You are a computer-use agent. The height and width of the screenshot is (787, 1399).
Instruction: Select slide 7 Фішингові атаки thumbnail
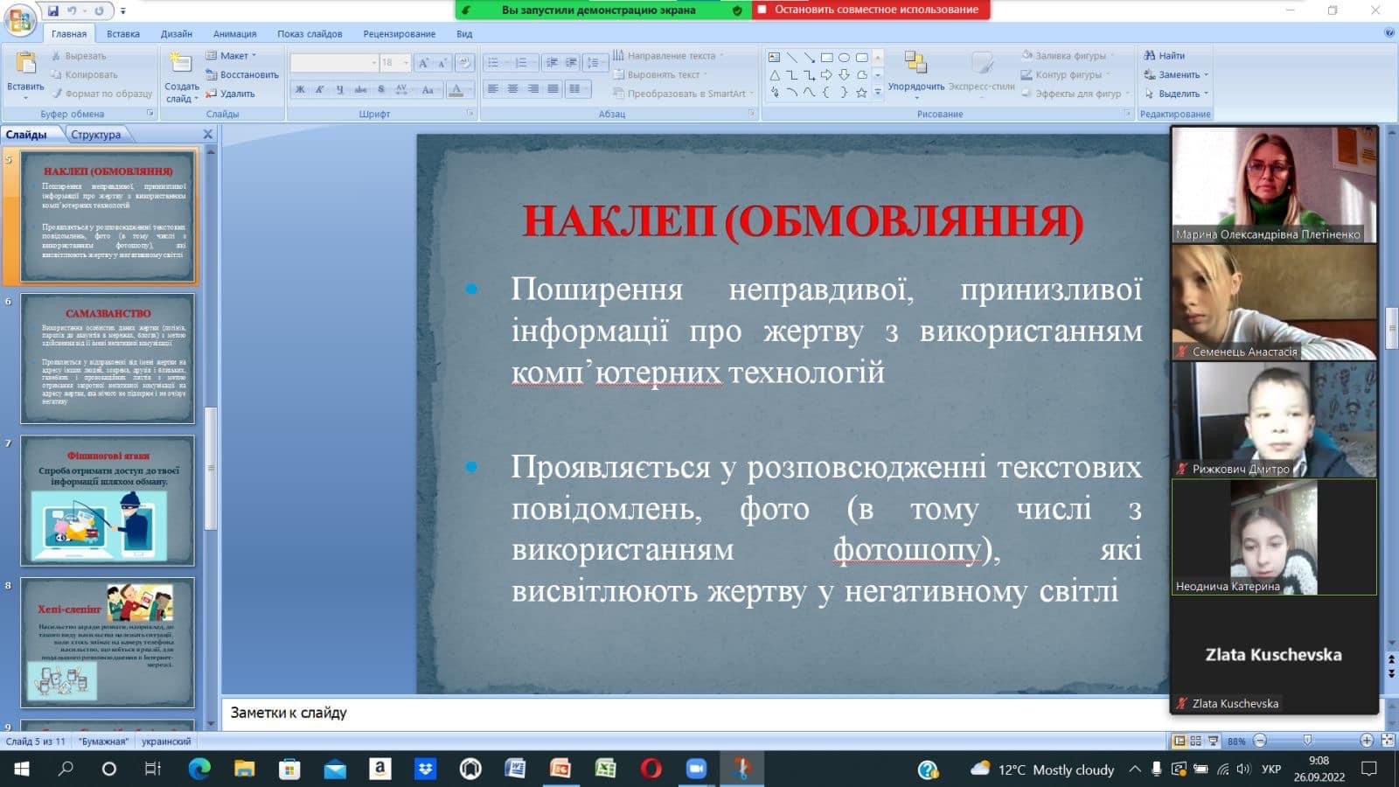tap(108, 500)
